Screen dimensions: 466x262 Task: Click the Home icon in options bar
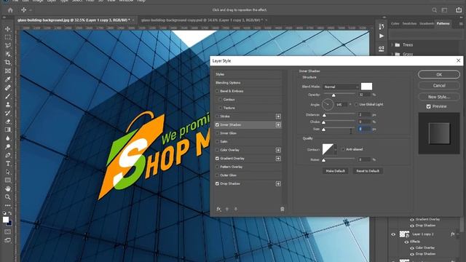[10, 10]
